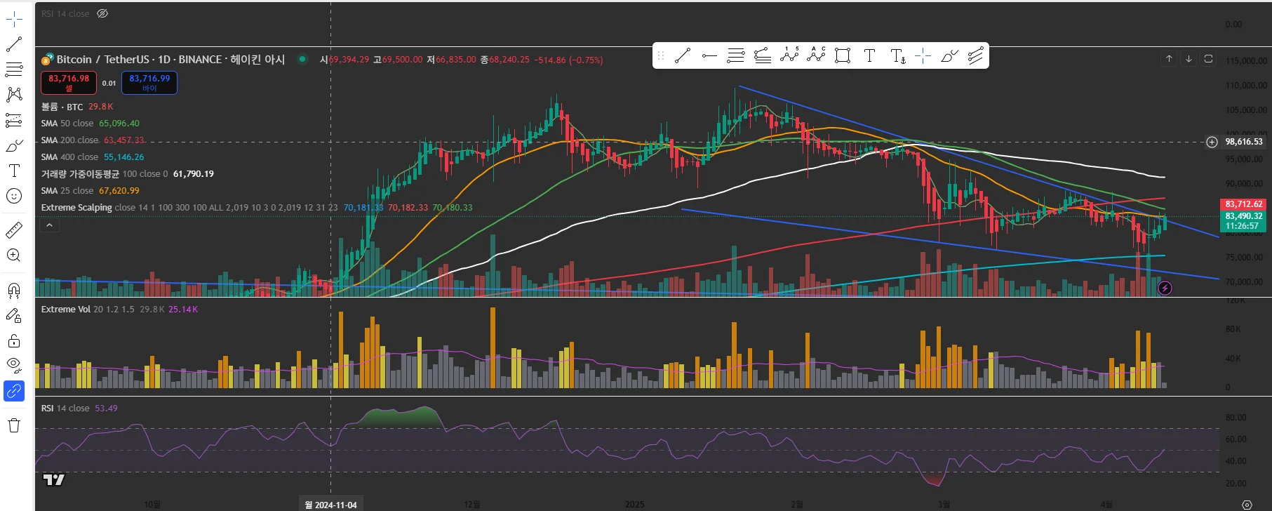Choose the Horizontal Ray drawing tool
The image size is (1272, 511).
click(709, 56)
